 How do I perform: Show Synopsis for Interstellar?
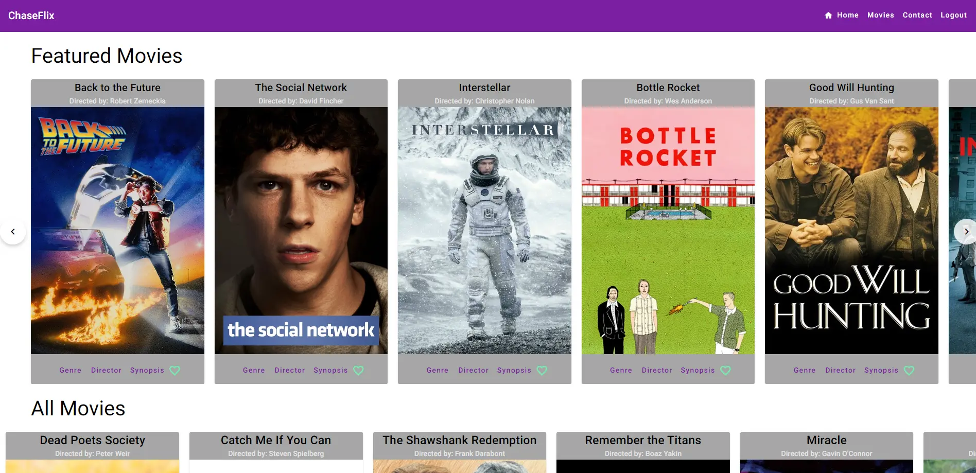(514, 371)
